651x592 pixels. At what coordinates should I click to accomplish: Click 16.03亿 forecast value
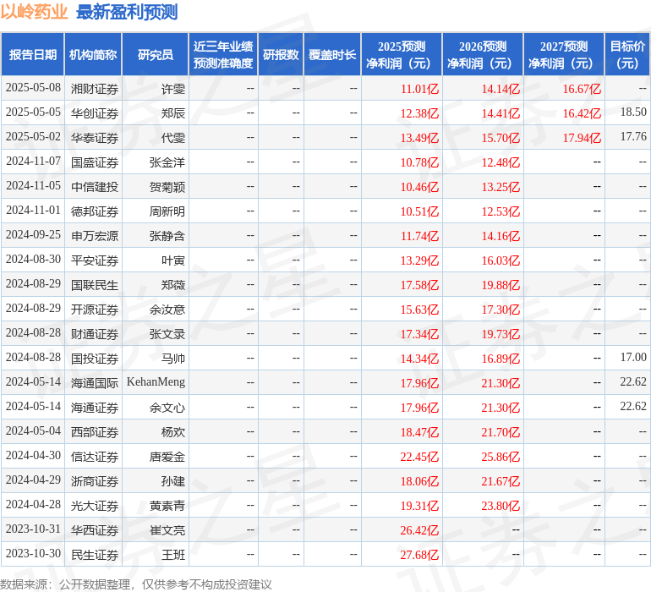501,260
